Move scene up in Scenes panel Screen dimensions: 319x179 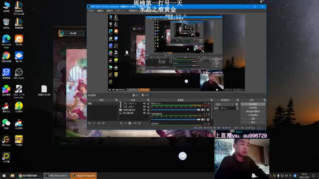pos(99,123)
